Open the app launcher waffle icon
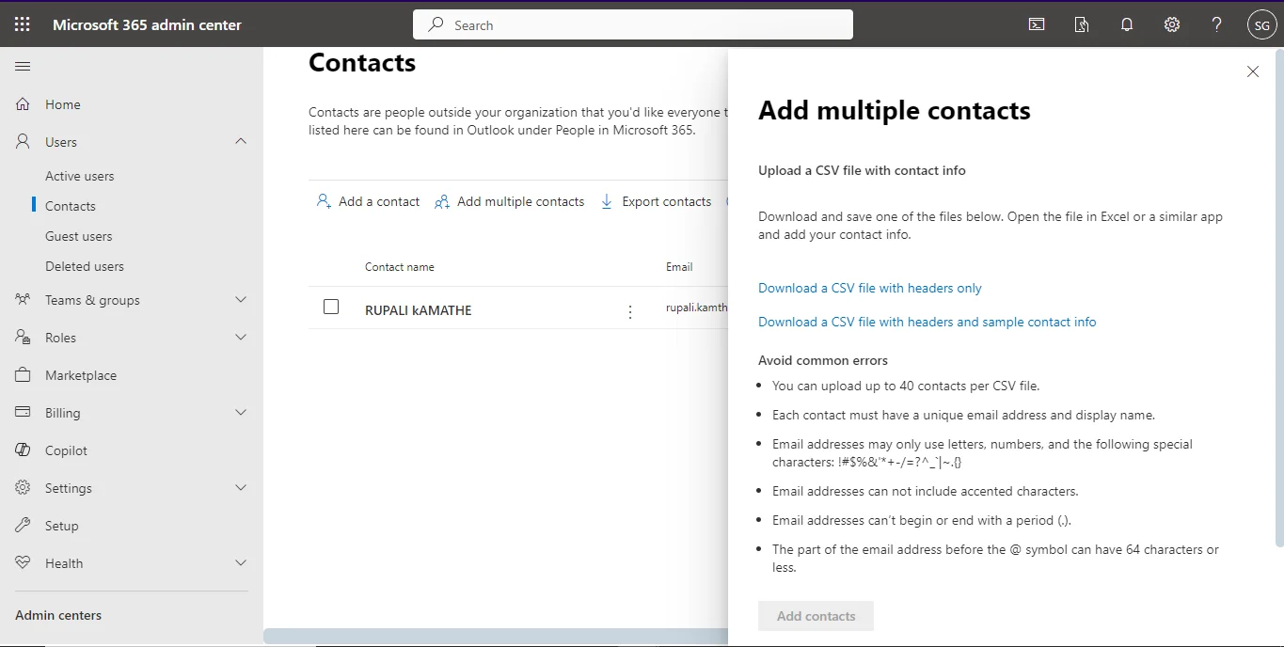The height and width of the screenshot is (647, 1284). click(x=22, y=24)
